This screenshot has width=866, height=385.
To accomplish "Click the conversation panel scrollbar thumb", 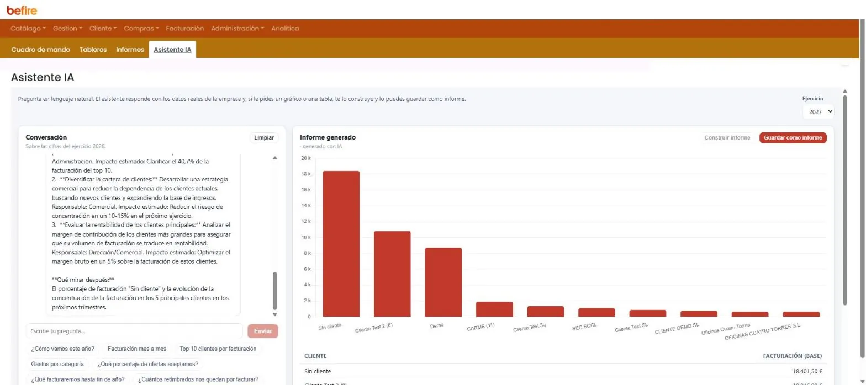I will point(275,291).
